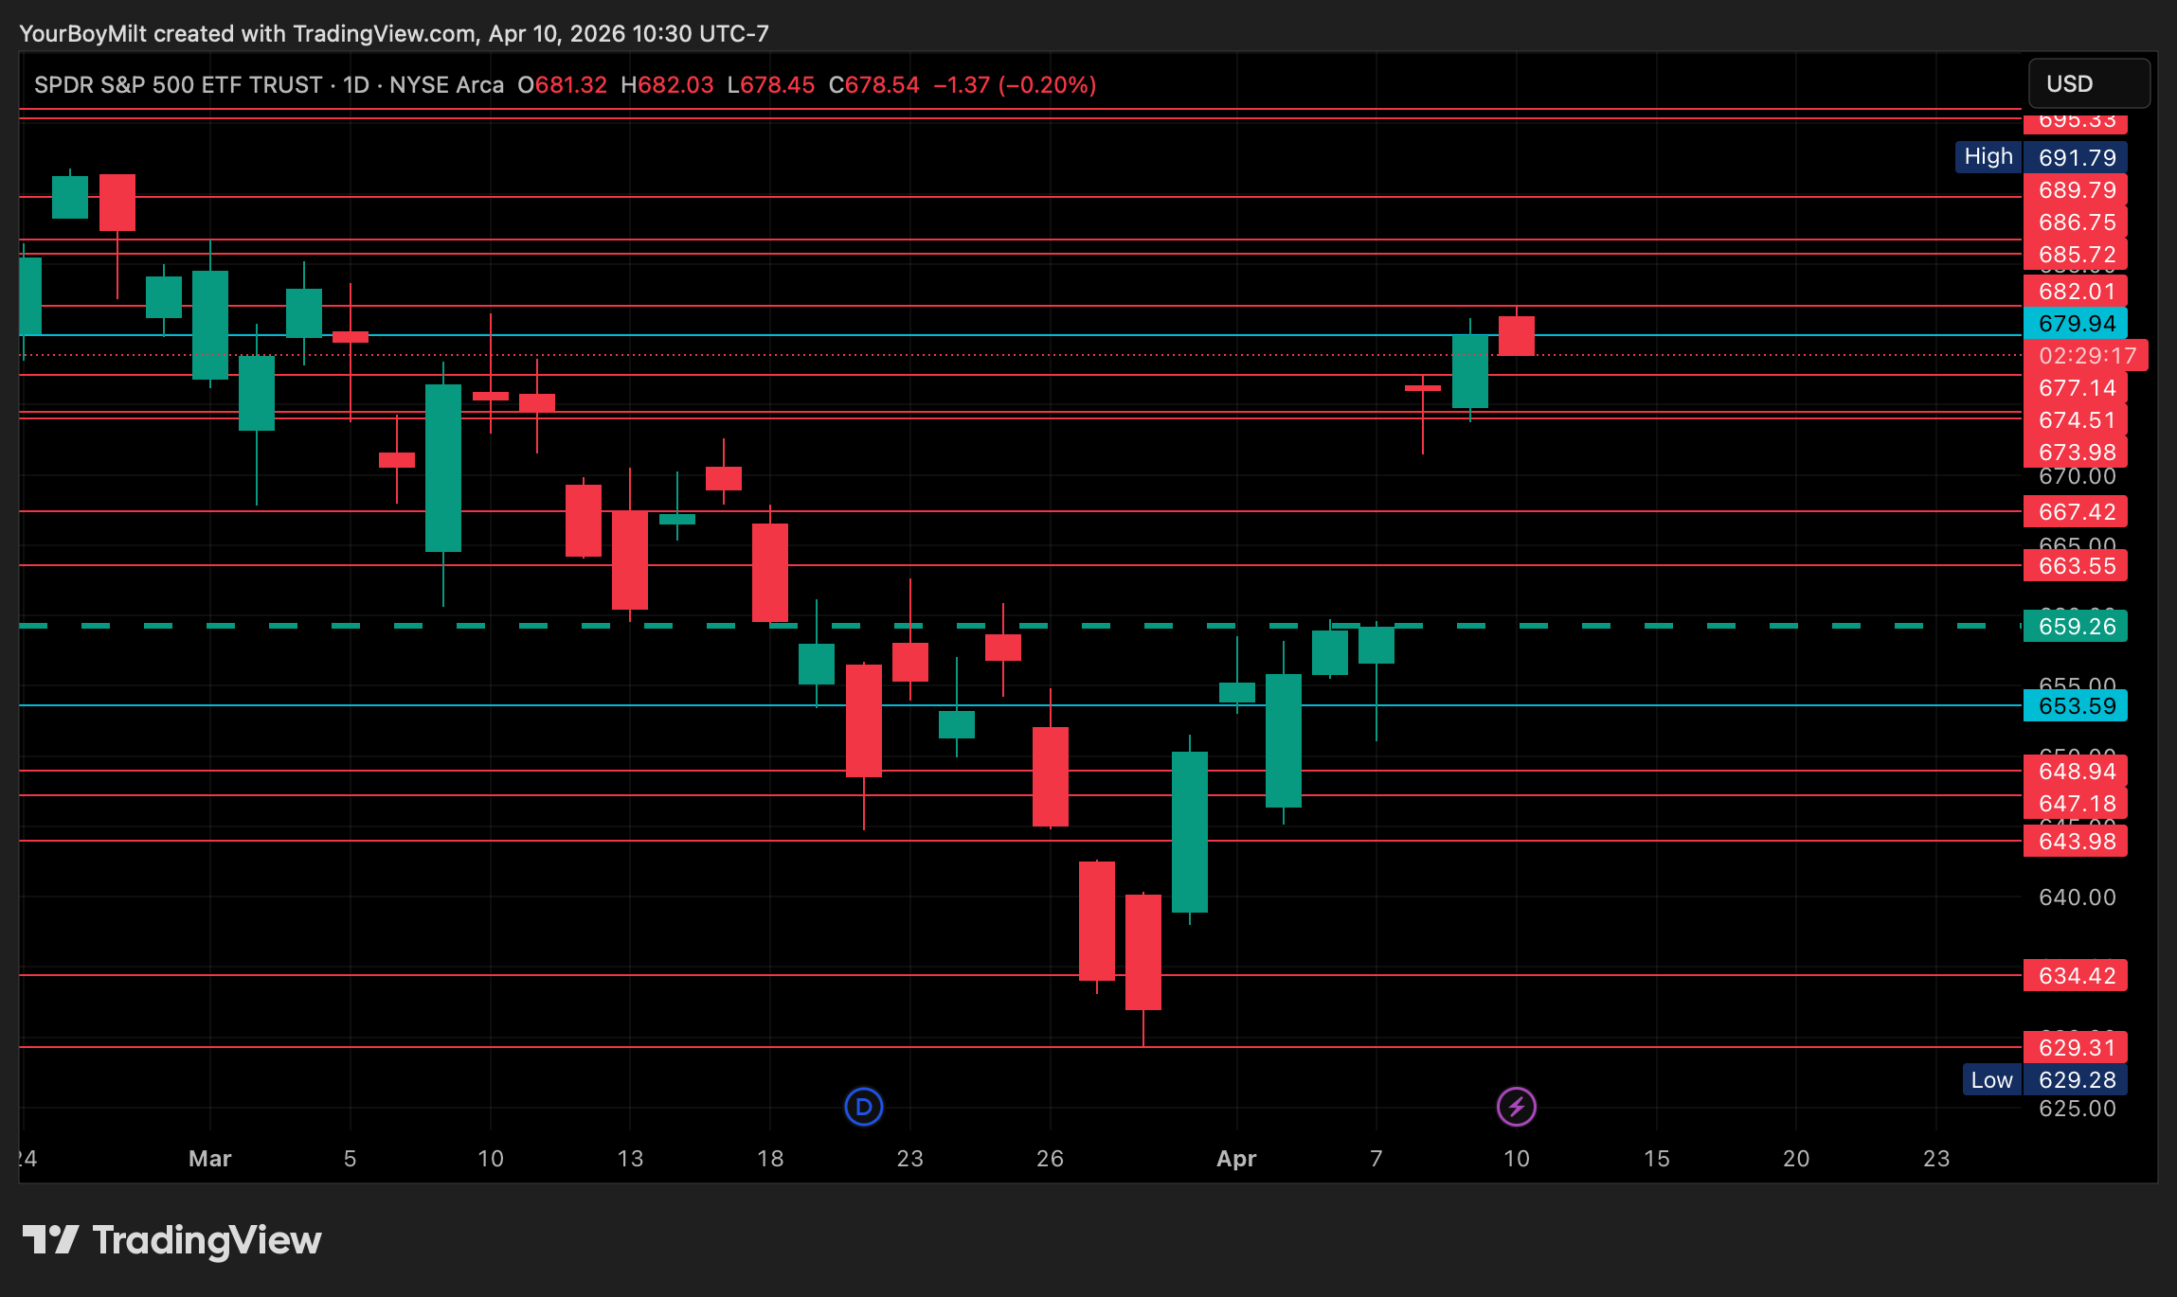Click the blue dividend D icon
Image resolution: width=2177 pixels, height=1297 pixels.
coord(863,1107)
